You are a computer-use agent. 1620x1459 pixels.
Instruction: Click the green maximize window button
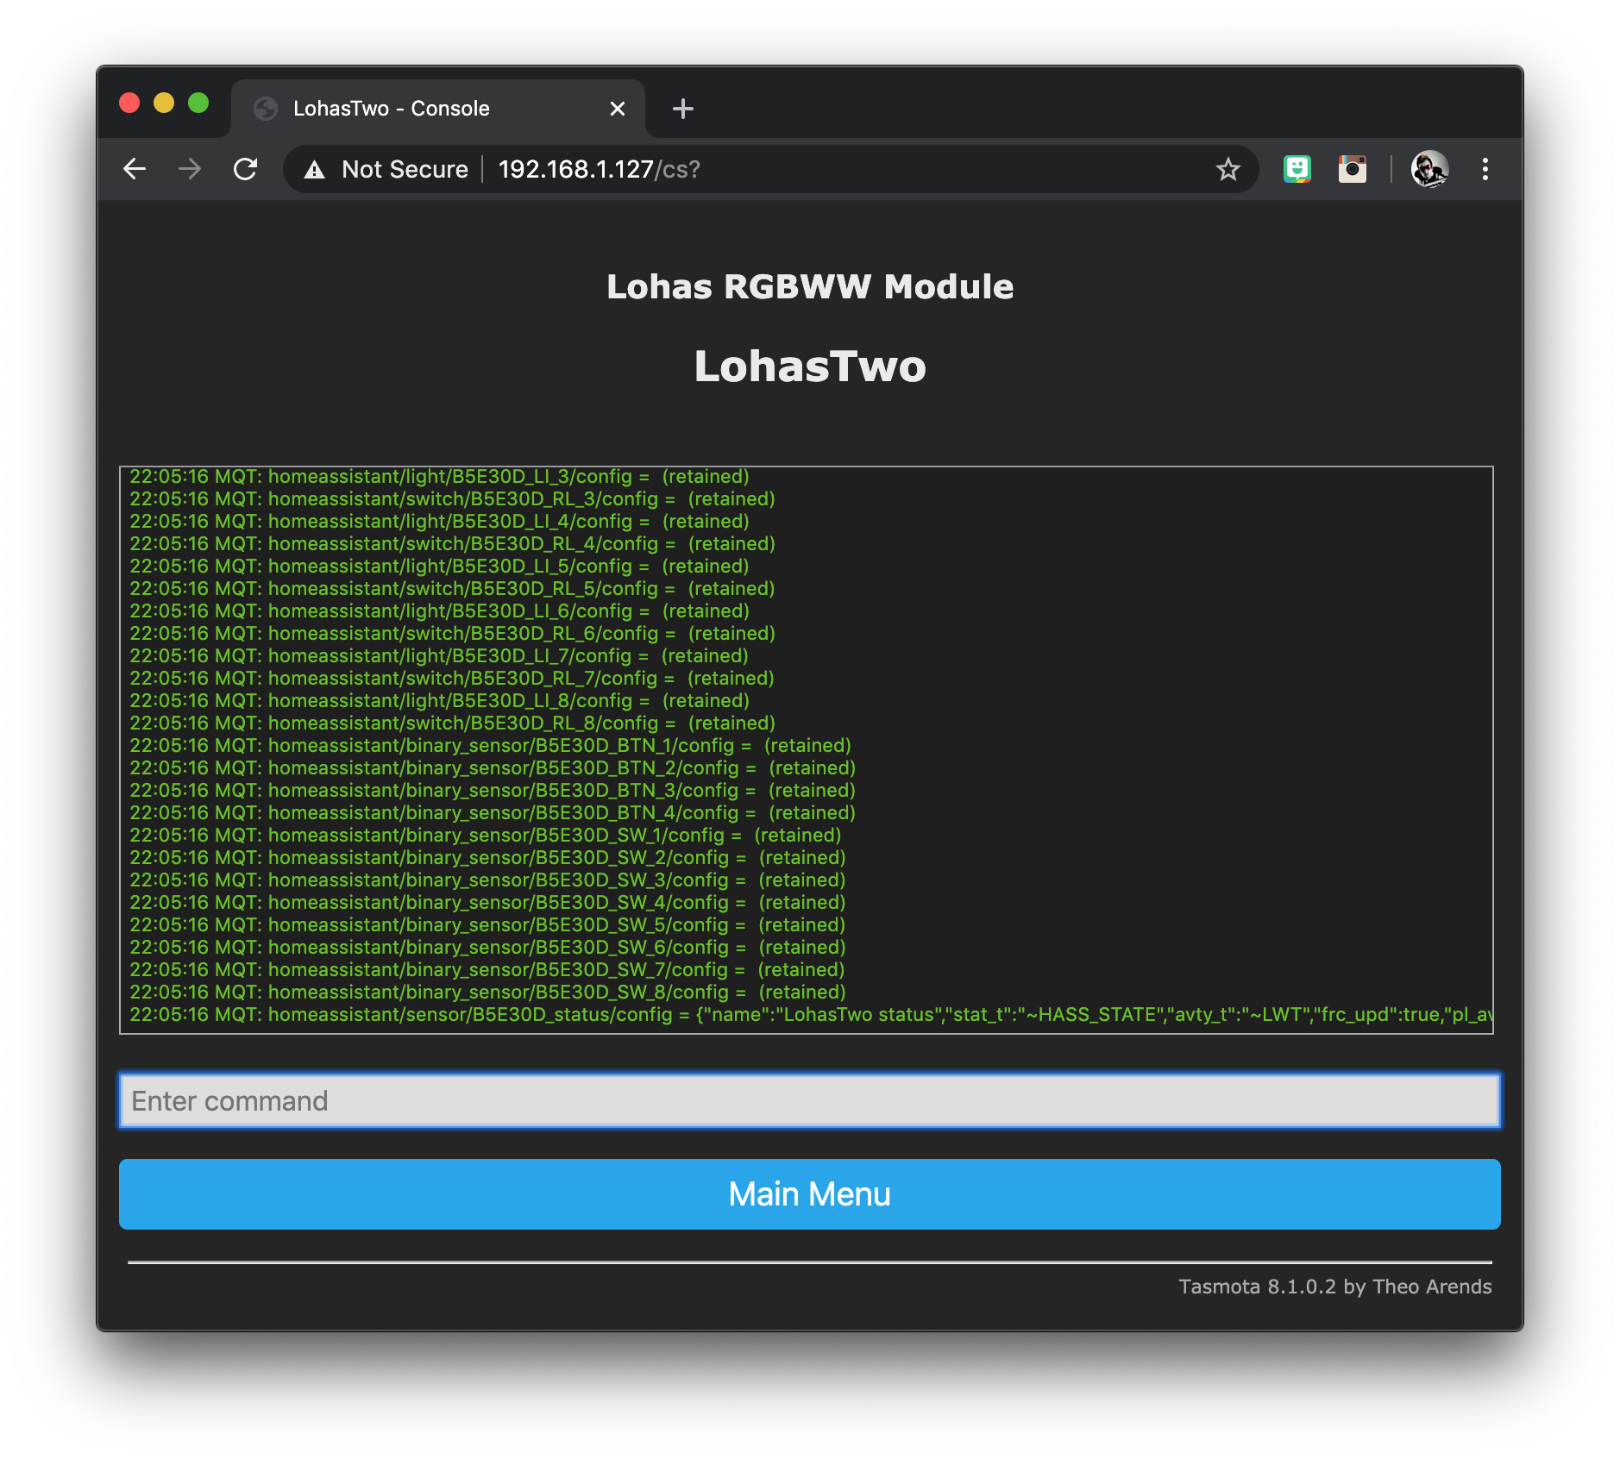[x=198, y=103]
